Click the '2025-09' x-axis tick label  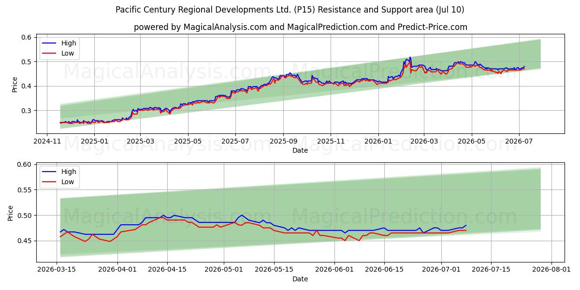[283, 141]
